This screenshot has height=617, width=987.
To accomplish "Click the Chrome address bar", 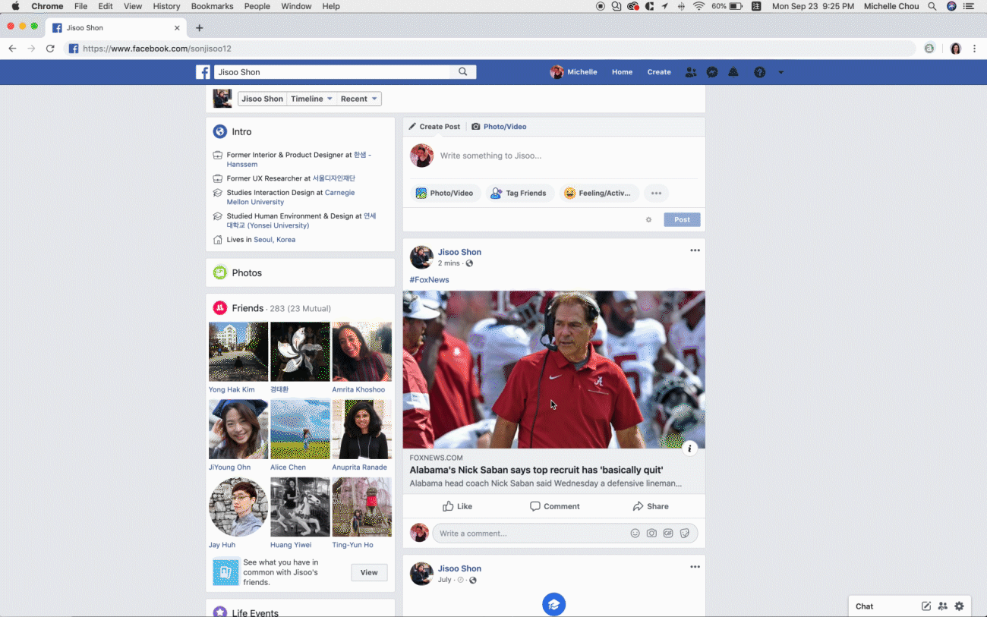I will [x=490, y=49].
